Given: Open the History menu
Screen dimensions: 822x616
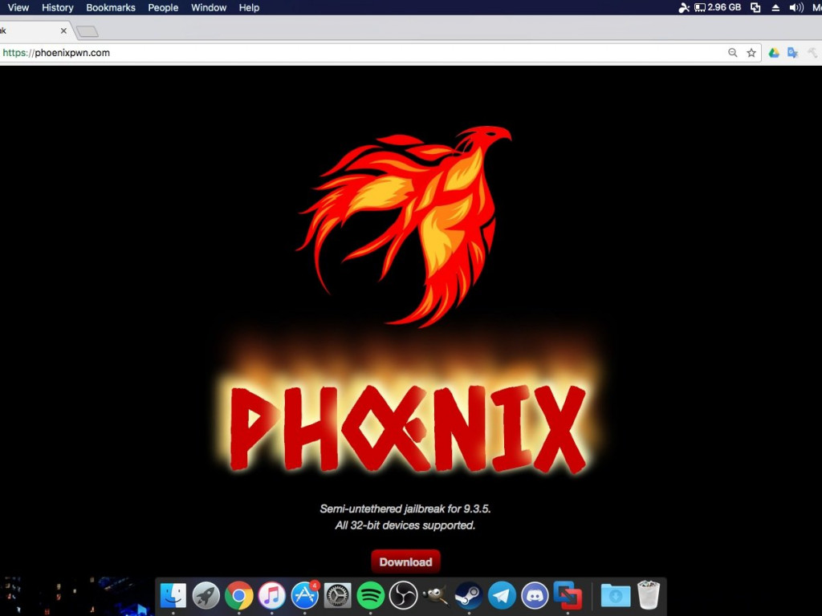Looking at the screenshot, I should [x=58, y=8].
